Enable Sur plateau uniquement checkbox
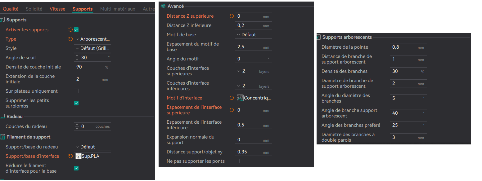 tap(76, 91)
